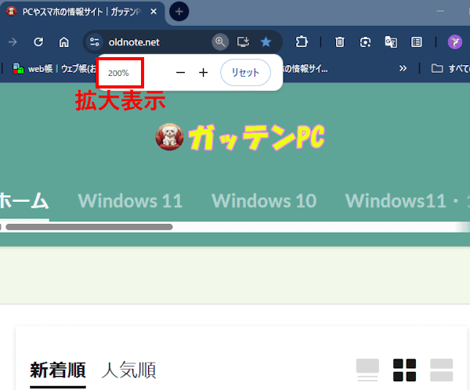The width and height of the screenshot is (470, 390).
Task: Open the extensions puzzle icon
Action: pos(302,42)
